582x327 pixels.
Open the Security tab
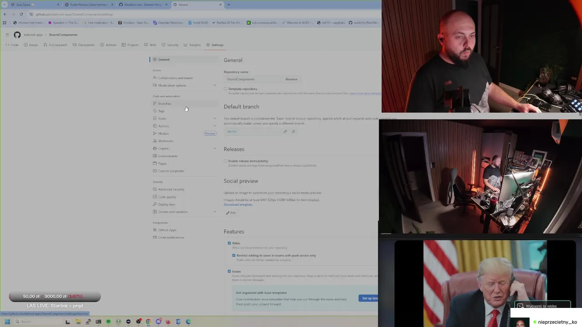pos(170,45)
